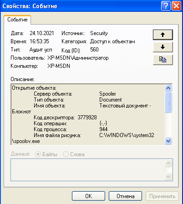183x204 pixels.
Task: Click the Spooler server value
Action: click(107, 94)
